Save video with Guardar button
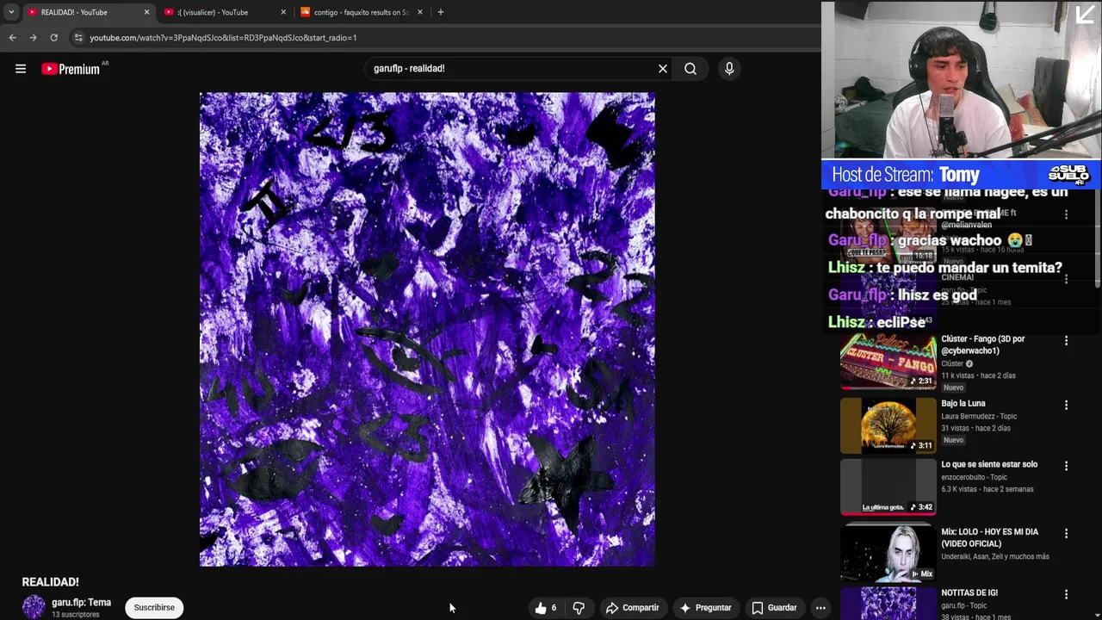Viewport: 1102px width, 620px height. tap(774, 608)
